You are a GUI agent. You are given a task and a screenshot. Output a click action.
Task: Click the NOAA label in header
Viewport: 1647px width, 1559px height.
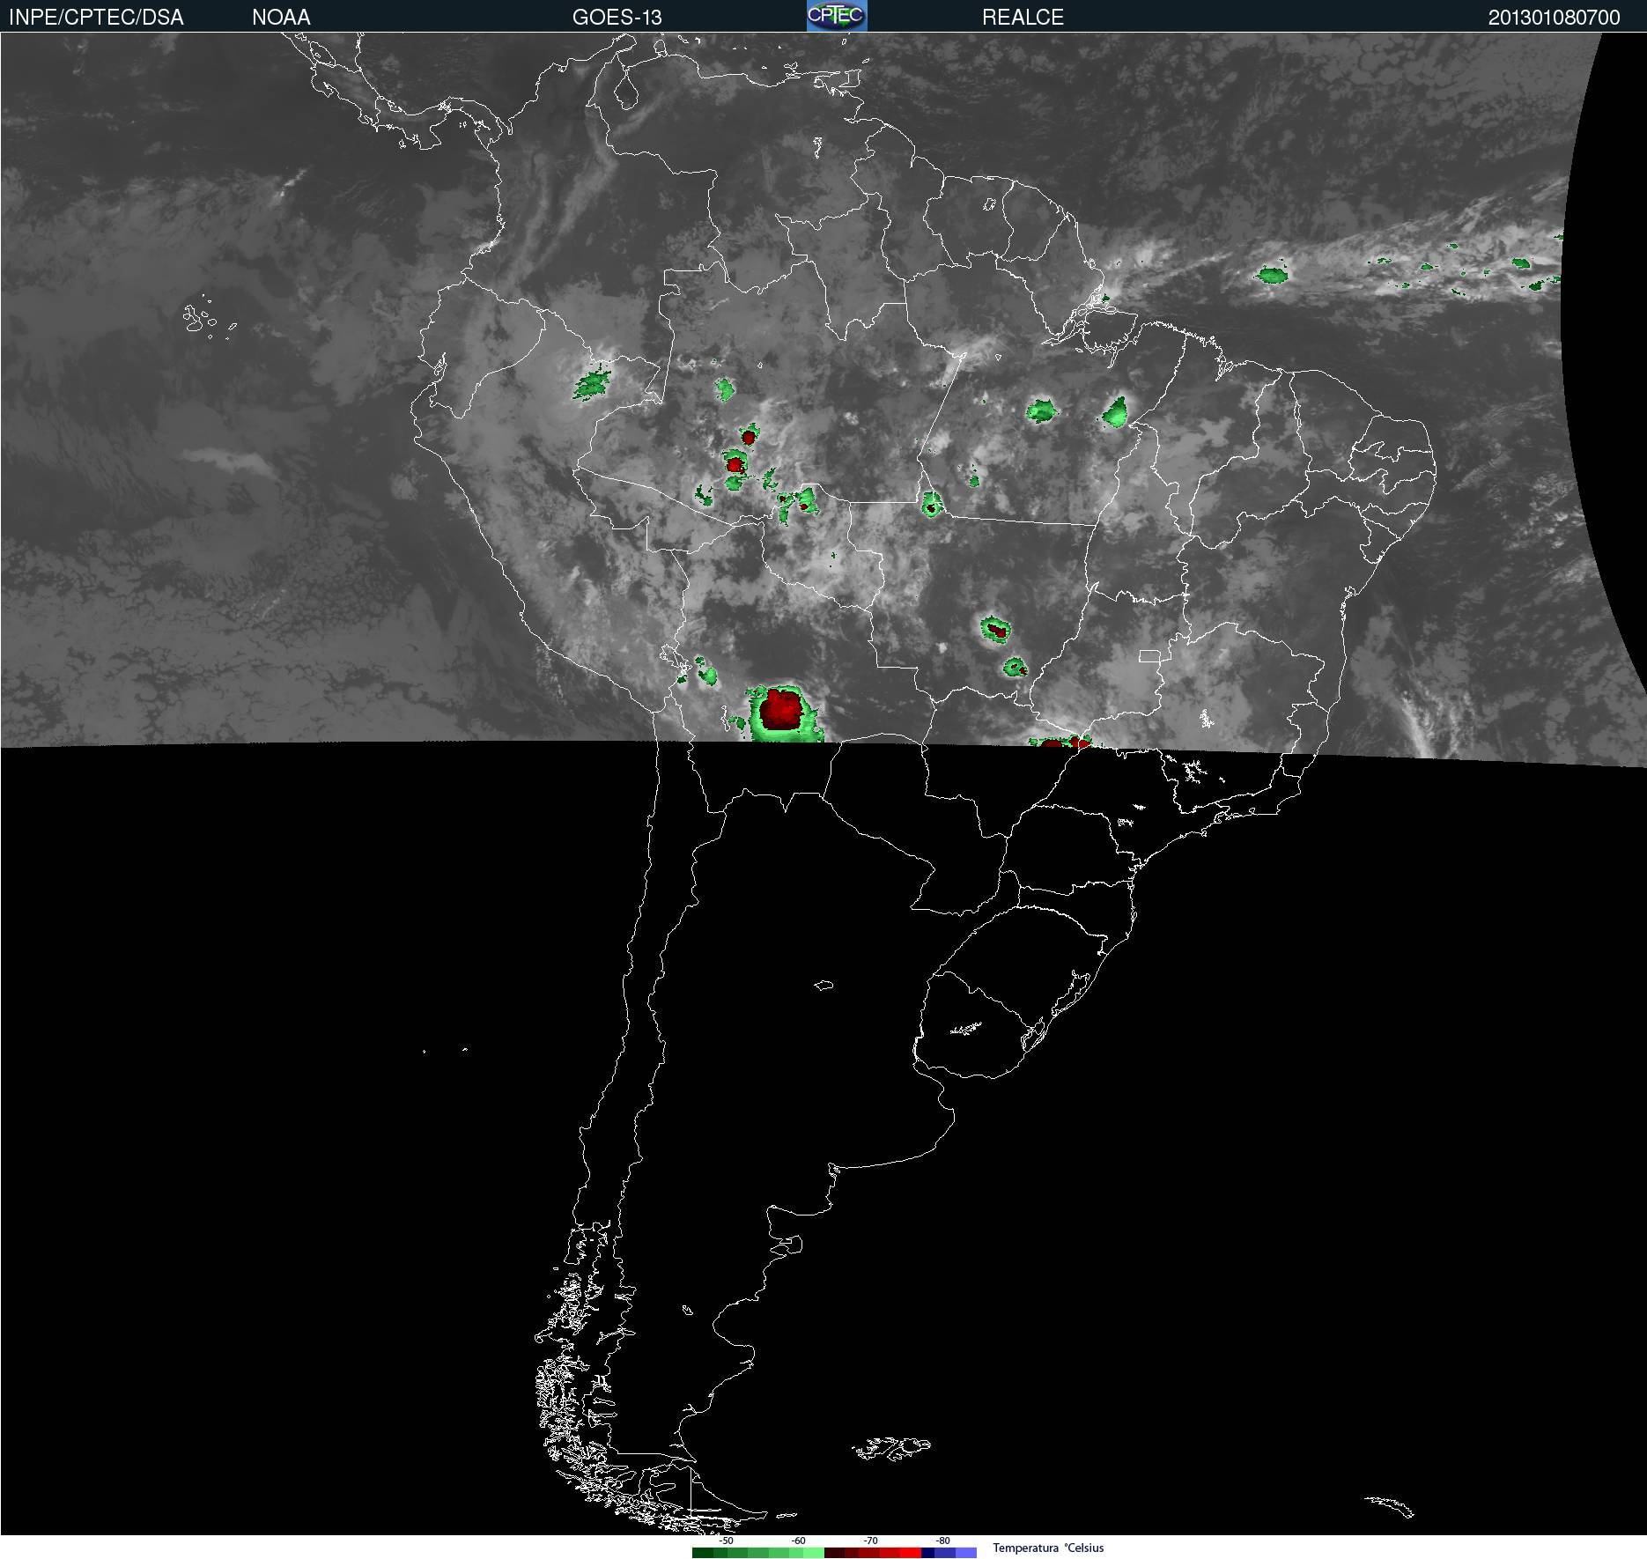point(281,17)
